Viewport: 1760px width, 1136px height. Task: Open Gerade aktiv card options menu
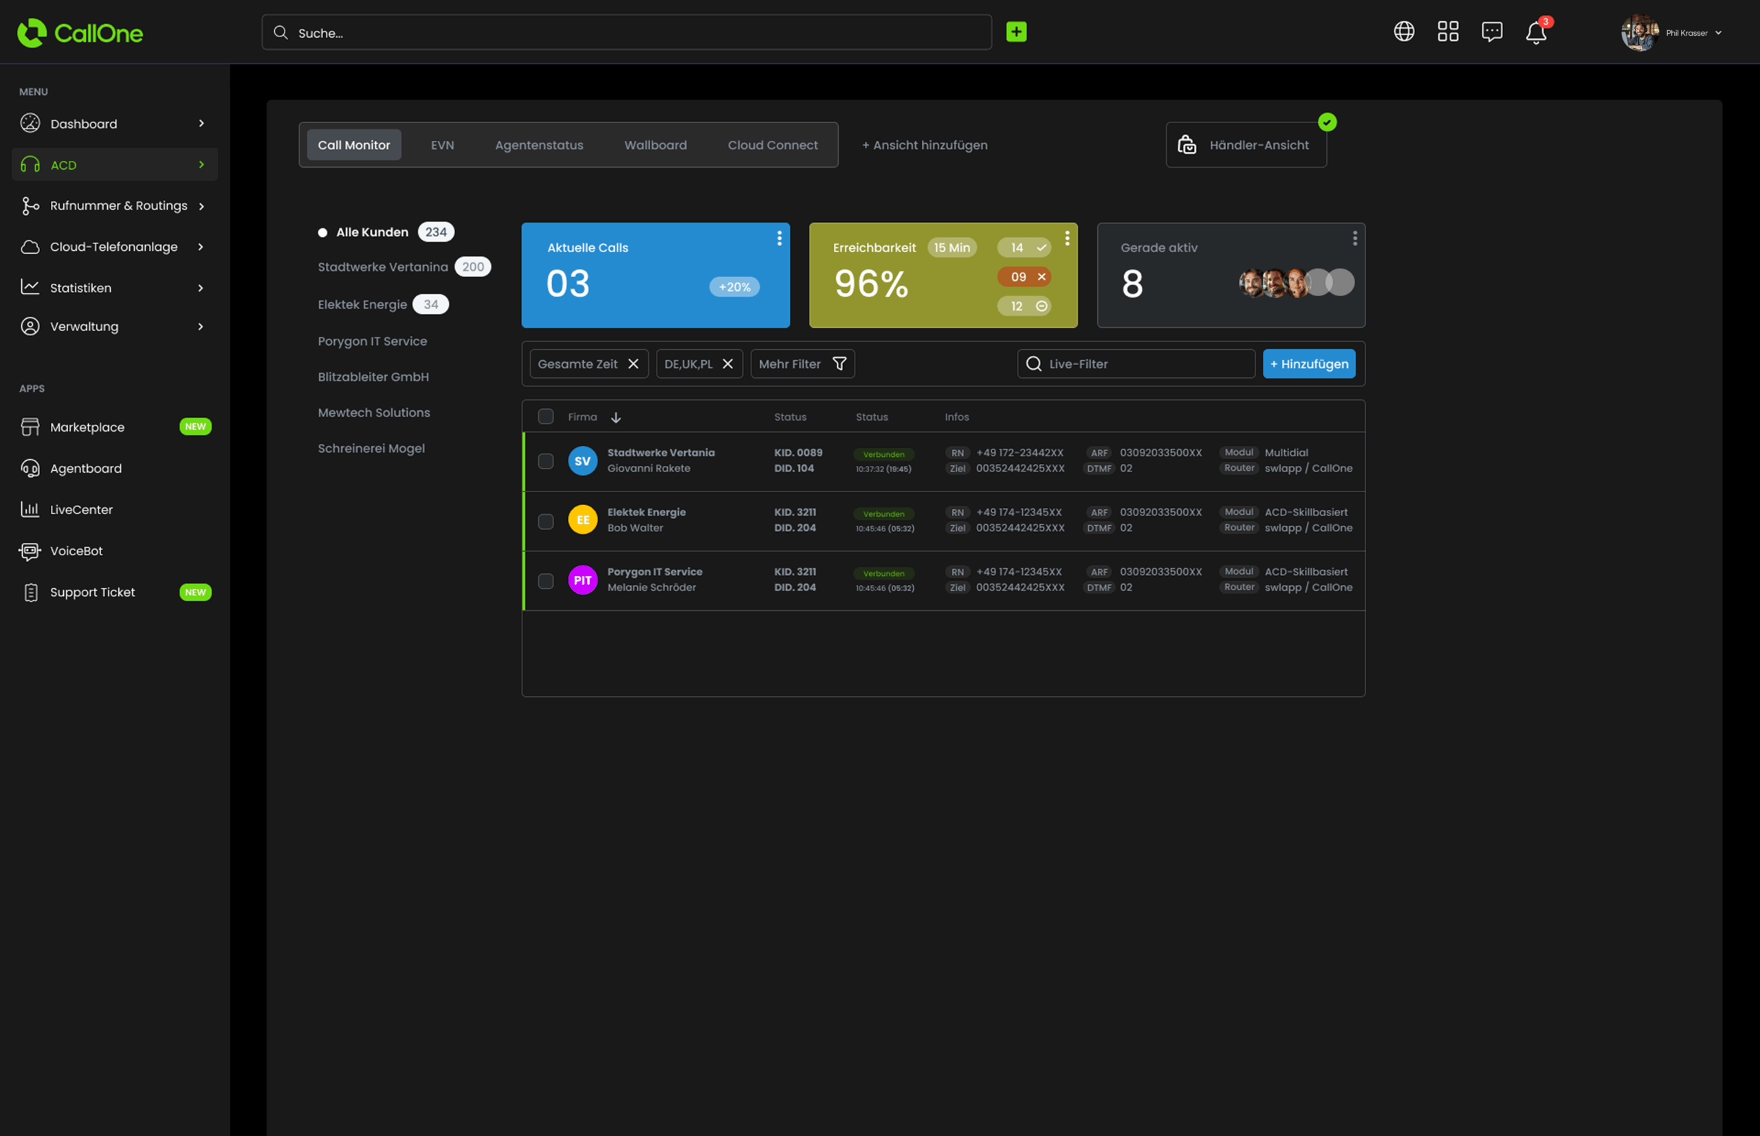click(1355, 238)
